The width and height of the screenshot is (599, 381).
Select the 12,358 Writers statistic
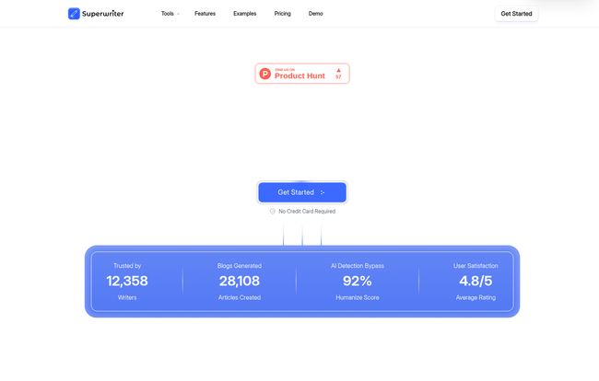(x=127, y=281)
